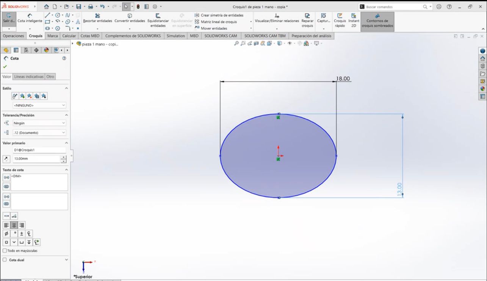Switch to the Operaciones tab
Viewport: 487px width, 281px height.
coord(13,36)
